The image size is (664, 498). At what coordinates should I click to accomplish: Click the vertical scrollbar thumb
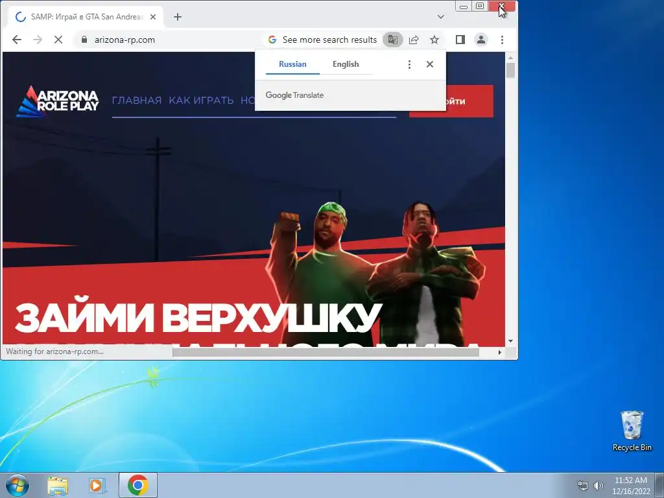tap(510, 70)
